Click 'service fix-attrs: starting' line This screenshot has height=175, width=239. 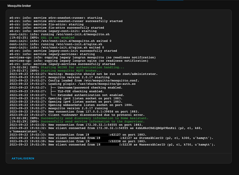pyautogui.click(x=46, y=24)
